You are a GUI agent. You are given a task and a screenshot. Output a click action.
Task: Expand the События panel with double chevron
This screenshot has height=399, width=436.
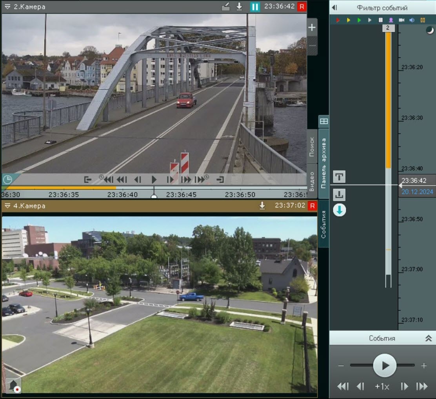coord(429,338)
